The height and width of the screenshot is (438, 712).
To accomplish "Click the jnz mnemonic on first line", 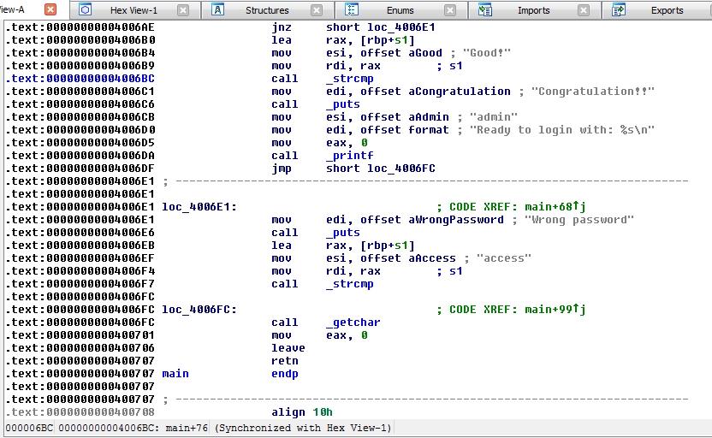I will point(282,27).
